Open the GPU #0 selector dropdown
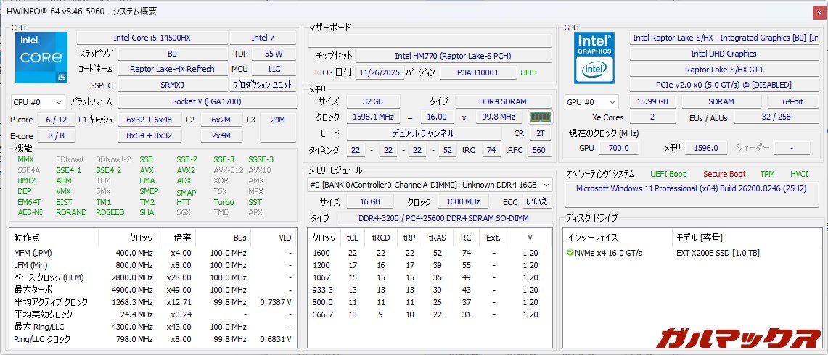 click(591, 102)
